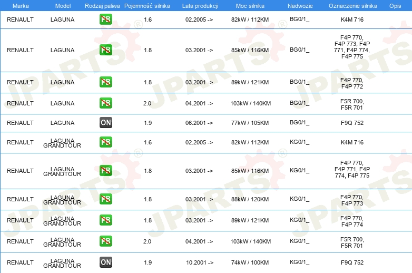Click 103kW / 140KM in the Laguna Grandtour row
Viewport: 412px width, 273px height.
click(250, 241)
